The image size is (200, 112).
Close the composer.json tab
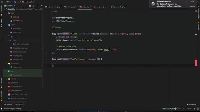(108, 7)
